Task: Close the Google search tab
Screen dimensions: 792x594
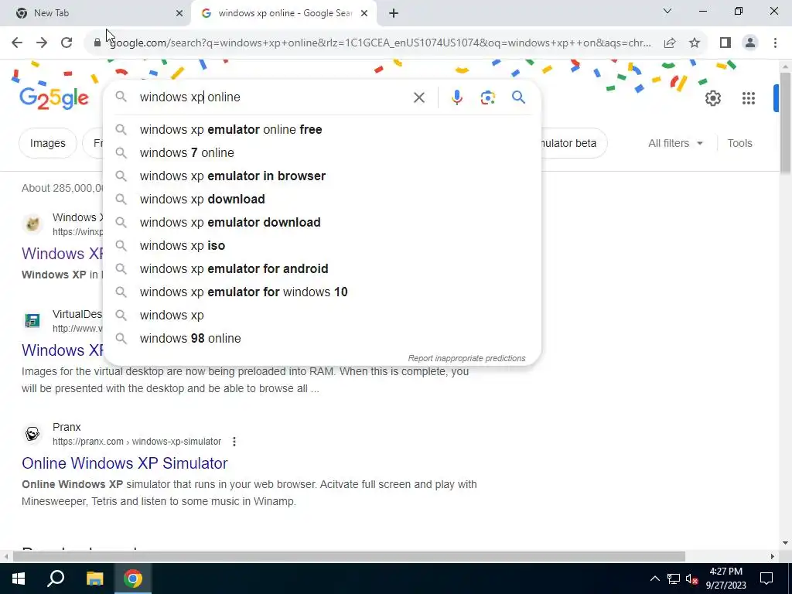Action: (x=364, y=14)
